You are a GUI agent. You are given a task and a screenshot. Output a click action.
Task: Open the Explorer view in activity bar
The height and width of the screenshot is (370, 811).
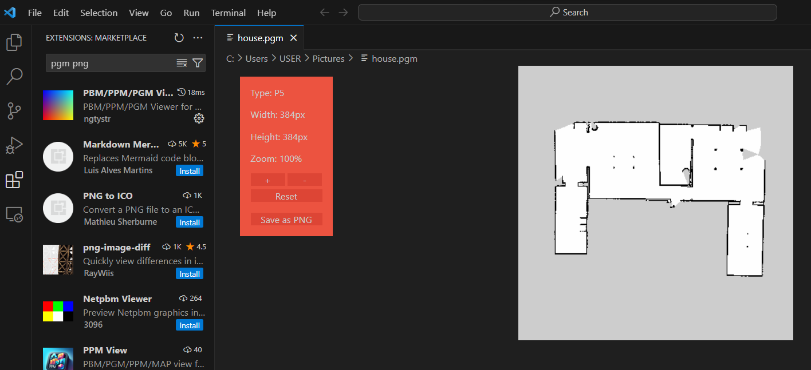[x=14, y=42]
